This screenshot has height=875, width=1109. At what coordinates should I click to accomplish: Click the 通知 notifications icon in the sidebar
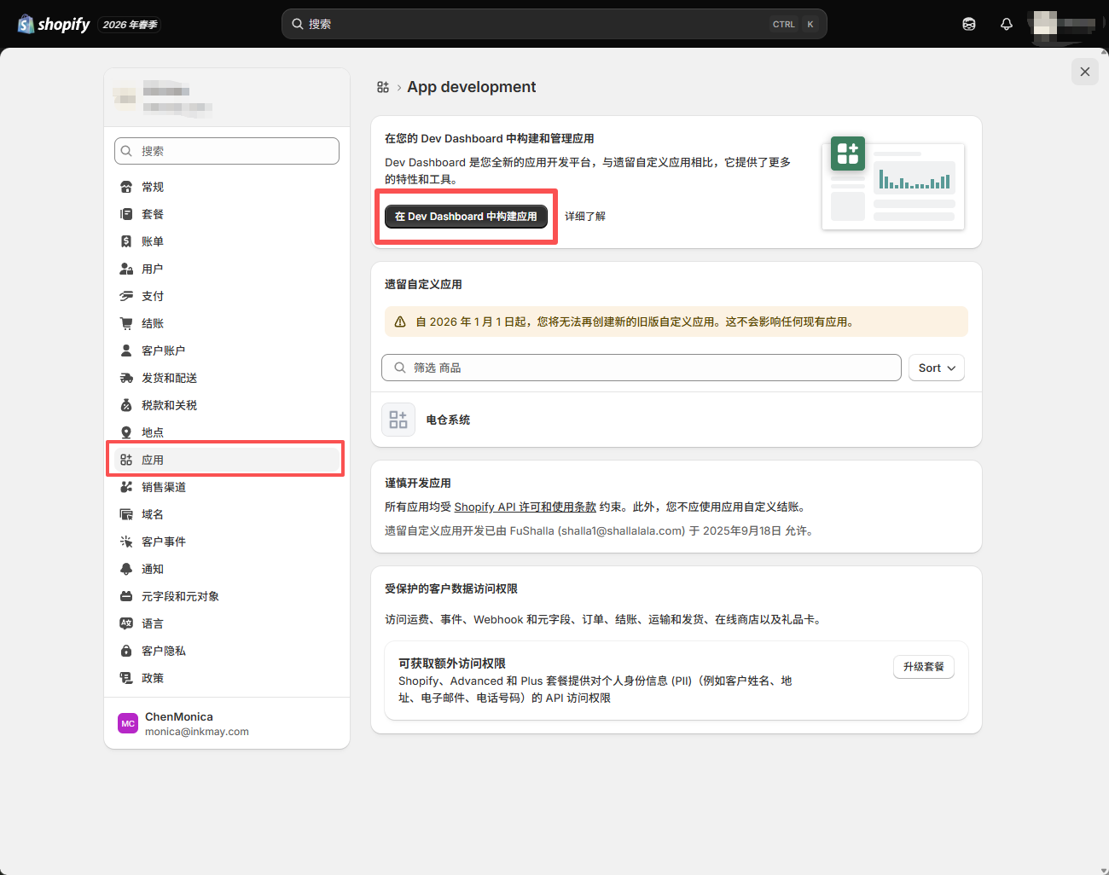click(126, 569)
